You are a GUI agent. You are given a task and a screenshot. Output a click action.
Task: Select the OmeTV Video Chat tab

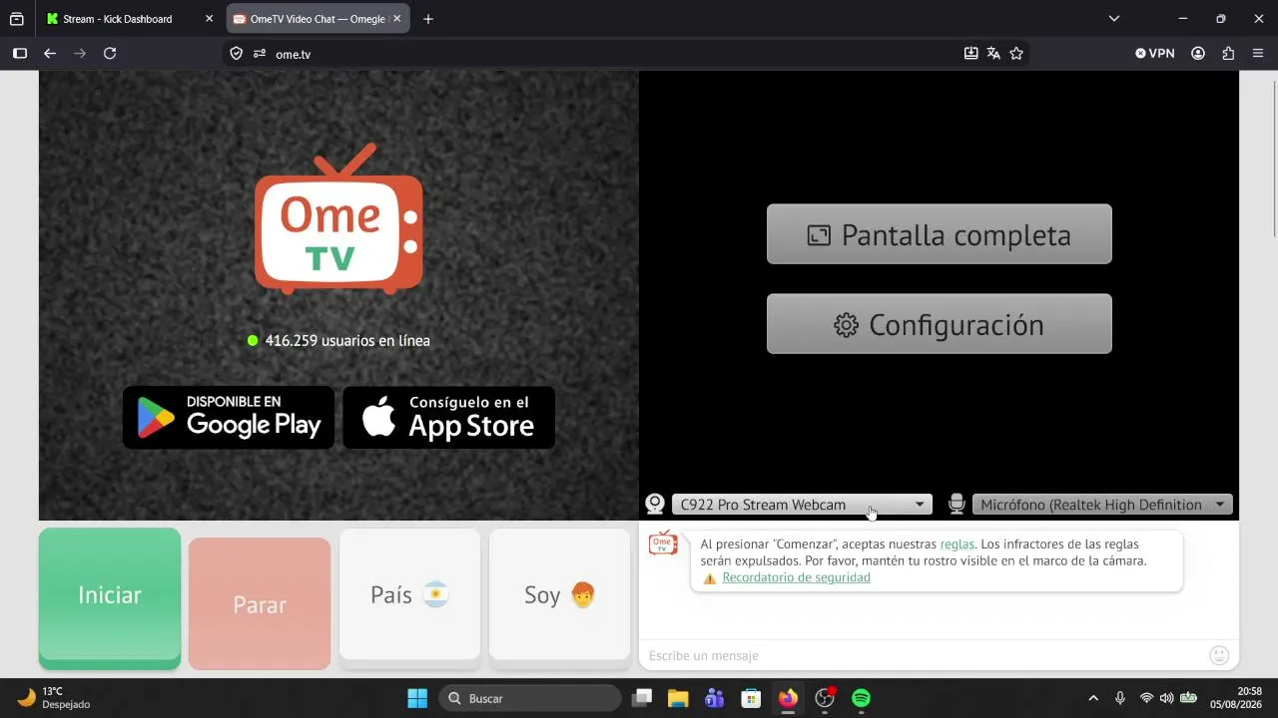(318, 19)
